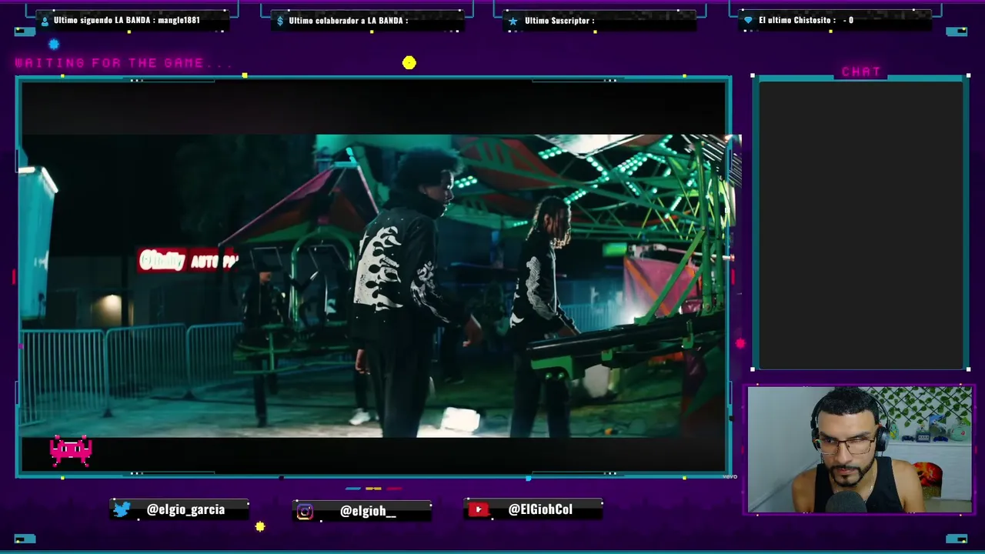Click the streamer webcam feed
The height and width of the screenshot is (554, 985).
[x=860, y=449]
